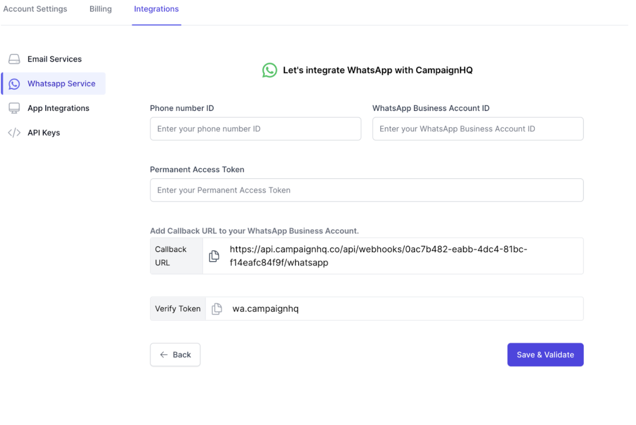
Task: Focus the Phone number ID field
Action: point(256,129)
